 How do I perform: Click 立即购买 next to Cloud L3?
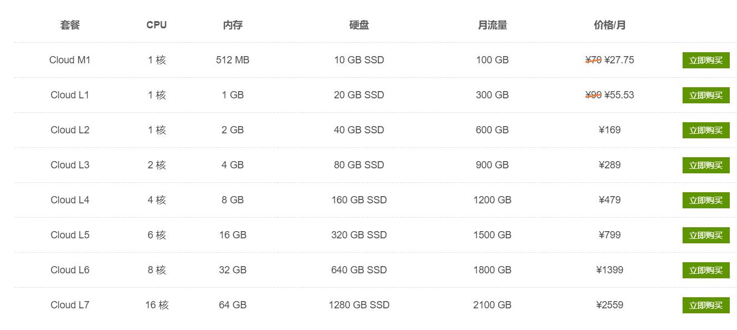coord(705,165)
